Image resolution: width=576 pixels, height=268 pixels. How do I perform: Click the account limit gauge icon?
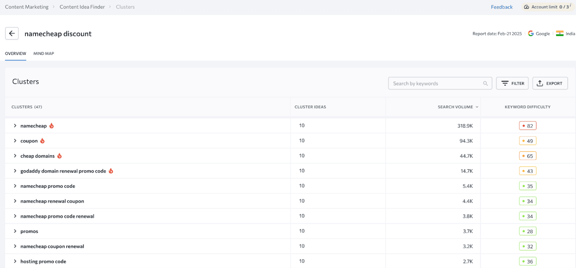526,7
